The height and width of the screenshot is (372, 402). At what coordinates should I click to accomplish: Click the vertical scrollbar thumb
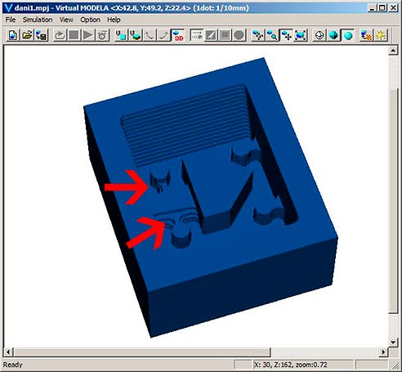tap(393, 200)
